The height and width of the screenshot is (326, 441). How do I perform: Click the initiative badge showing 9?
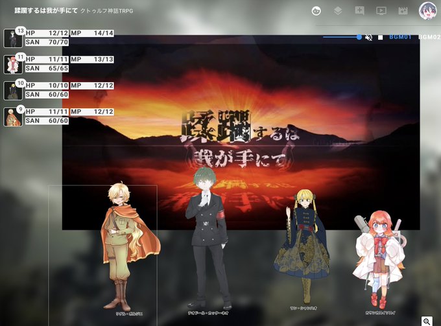[20, 110]
